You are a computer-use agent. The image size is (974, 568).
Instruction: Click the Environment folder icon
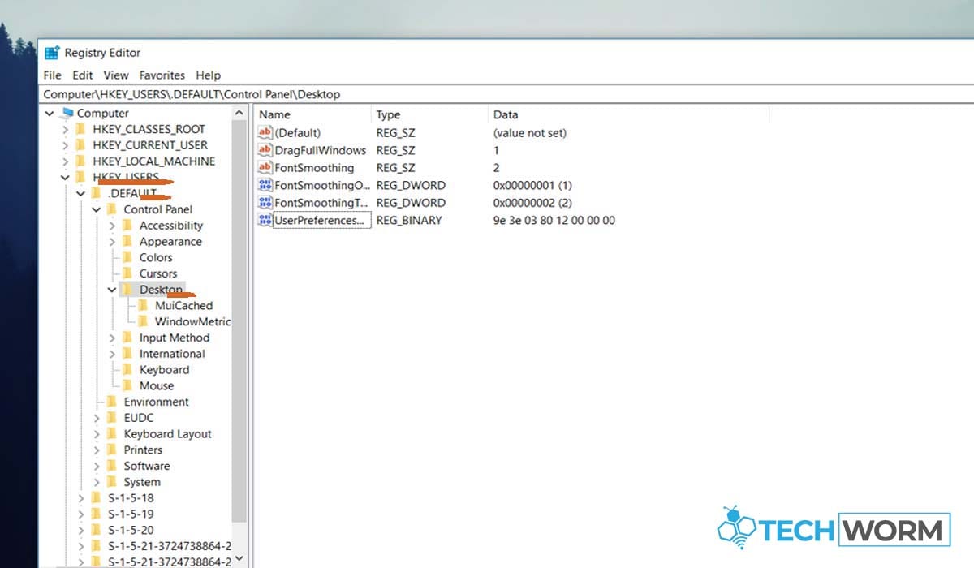point(112,402)
